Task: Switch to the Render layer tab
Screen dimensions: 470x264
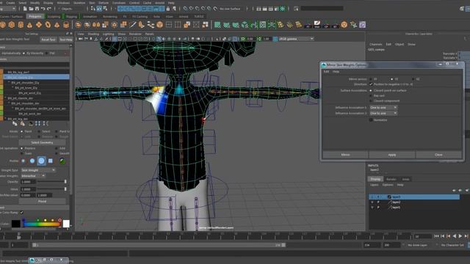Action: [391, 179]
